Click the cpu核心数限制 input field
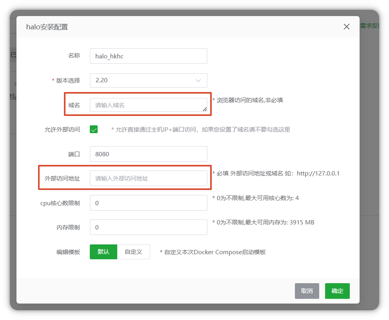 [148, 203]
